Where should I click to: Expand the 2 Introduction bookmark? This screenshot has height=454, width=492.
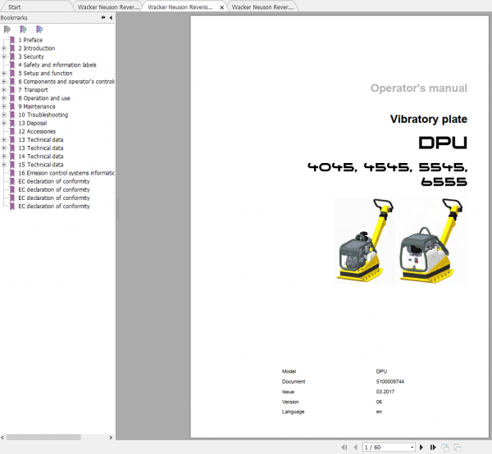pyautogui.click(x=4, y=48)
